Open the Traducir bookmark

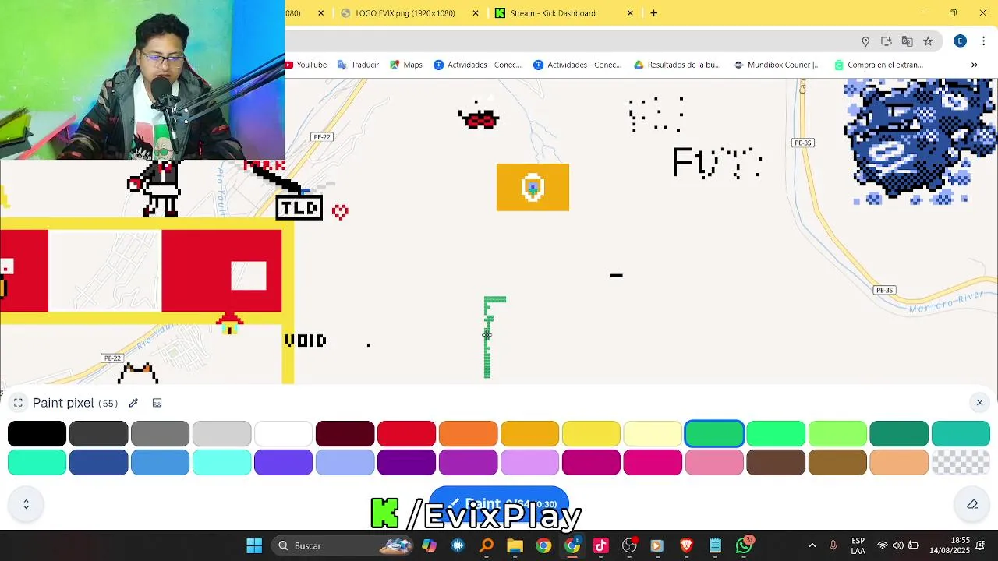pyautogui.click(x=358, y=65)
